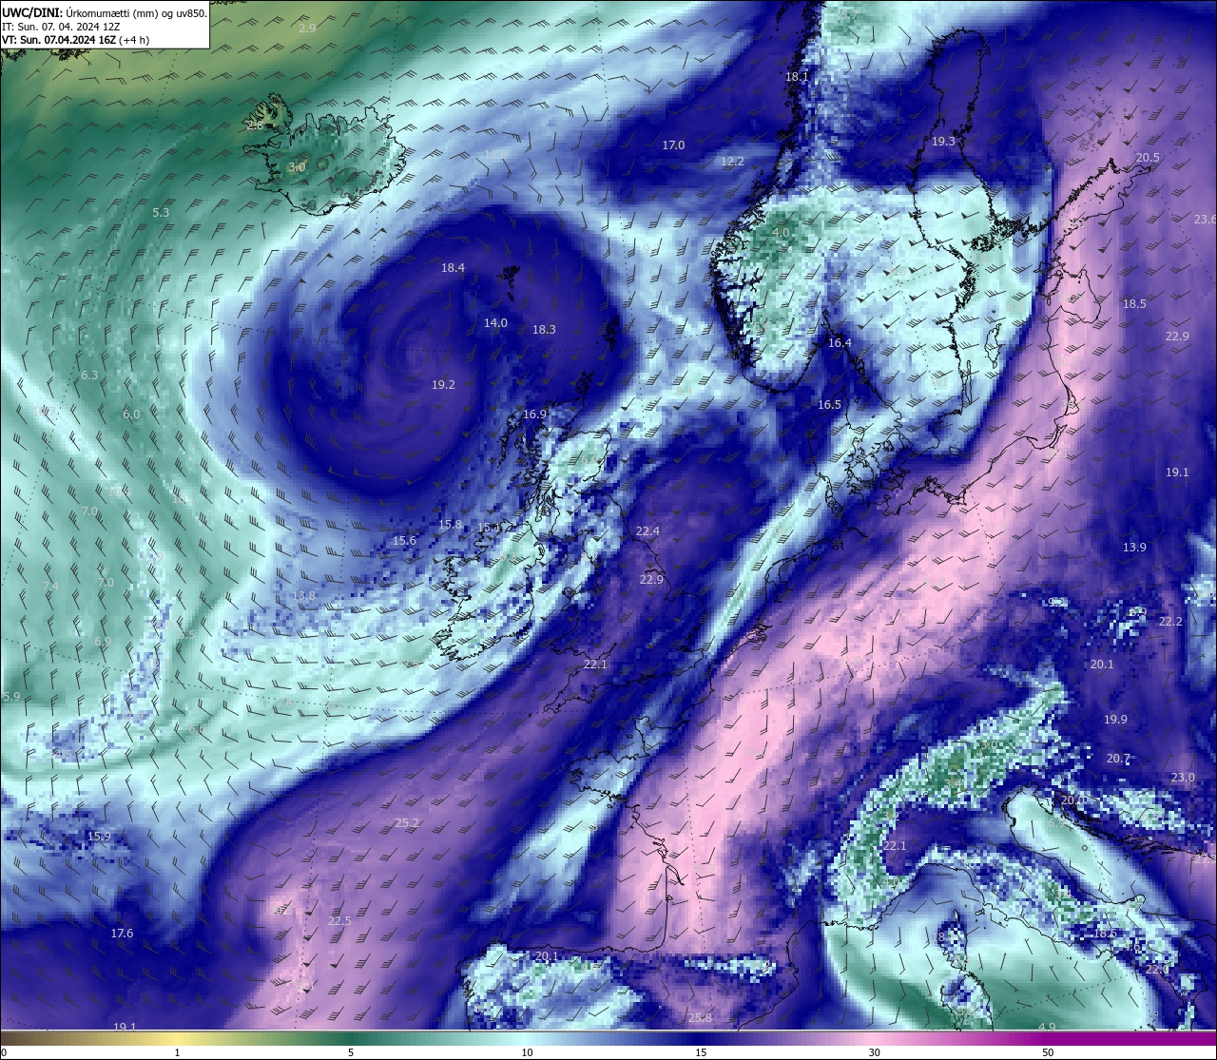1217x1060 pixels.
Task: Click the map value 12.2
Action: [732, 162]
